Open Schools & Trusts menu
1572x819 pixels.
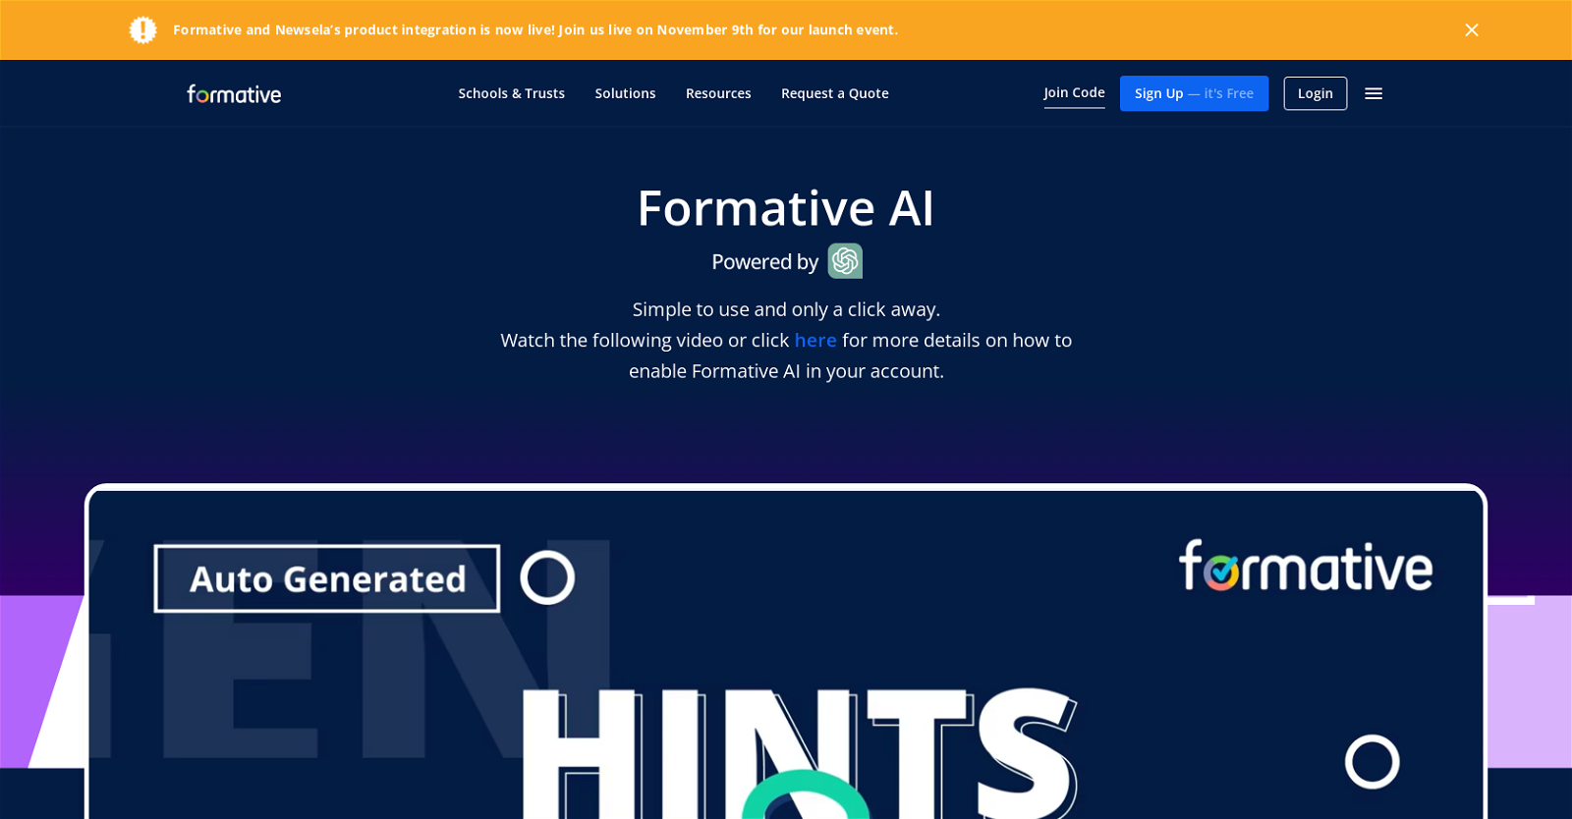pos(511,93)
